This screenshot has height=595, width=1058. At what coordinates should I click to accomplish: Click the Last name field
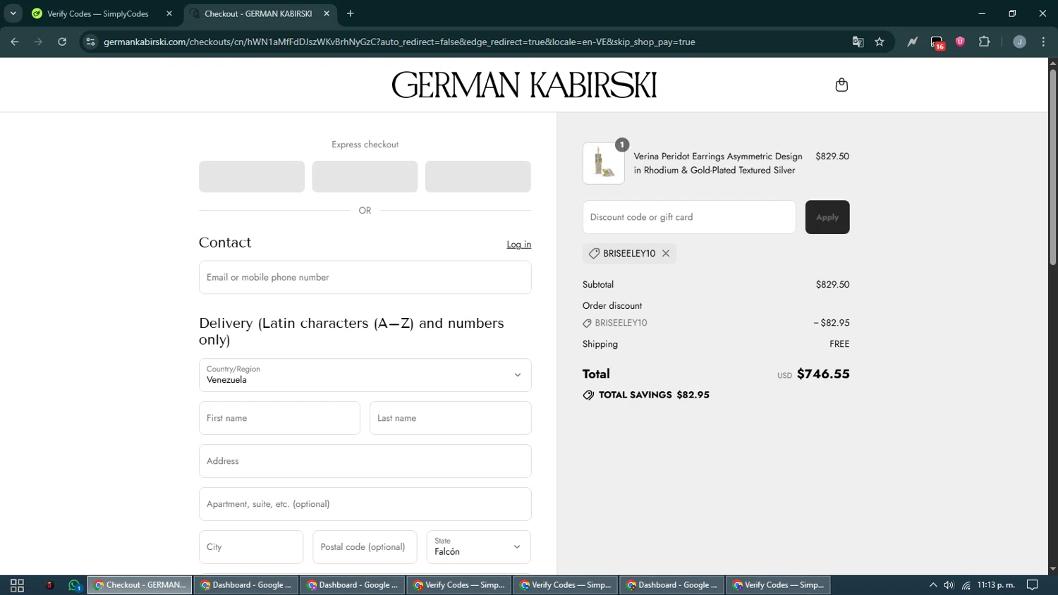point(451,418)
